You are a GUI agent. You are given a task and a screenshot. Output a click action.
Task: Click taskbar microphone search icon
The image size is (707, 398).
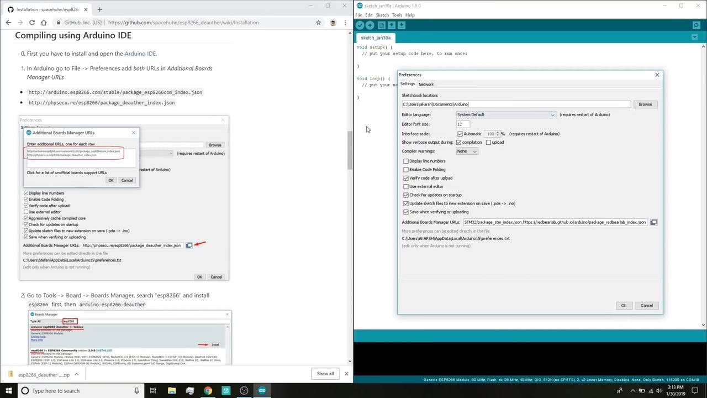tap(136, 391)
